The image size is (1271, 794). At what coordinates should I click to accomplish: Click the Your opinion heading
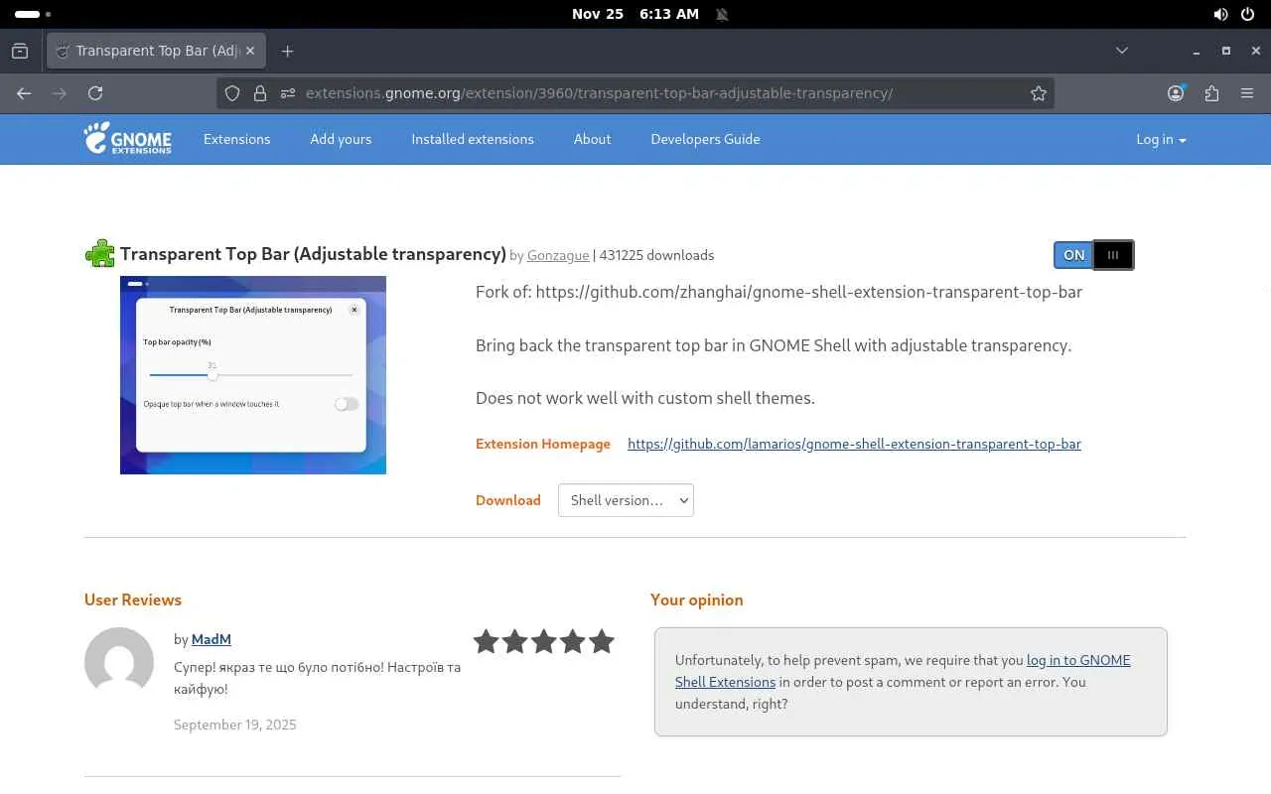pyautogui.click(x=697, y=599)
